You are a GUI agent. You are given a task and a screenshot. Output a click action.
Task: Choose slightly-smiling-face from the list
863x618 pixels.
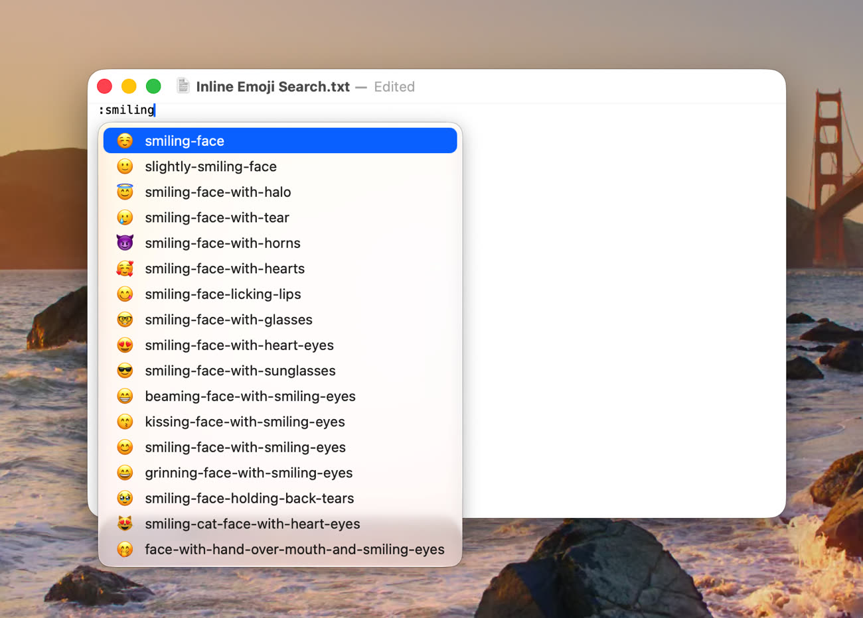pos(280,166)
